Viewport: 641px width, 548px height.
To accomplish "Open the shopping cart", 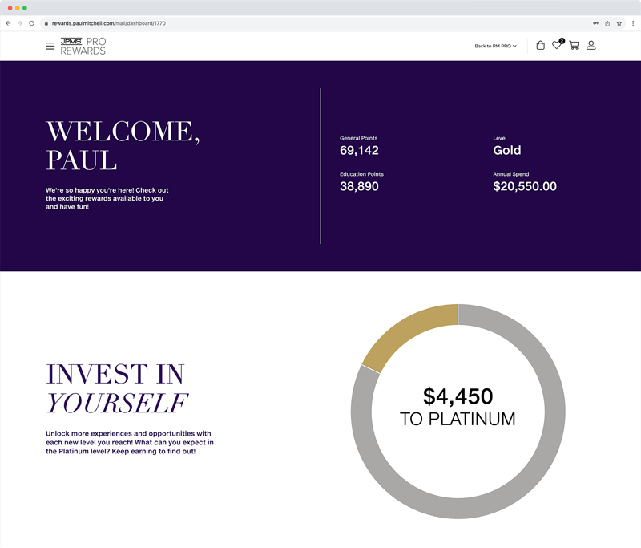I will coord(574,46).
